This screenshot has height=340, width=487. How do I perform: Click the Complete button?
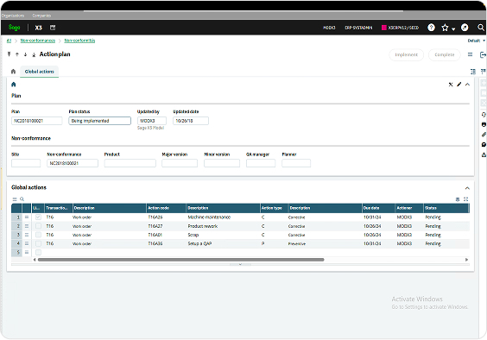pos(444,54)
